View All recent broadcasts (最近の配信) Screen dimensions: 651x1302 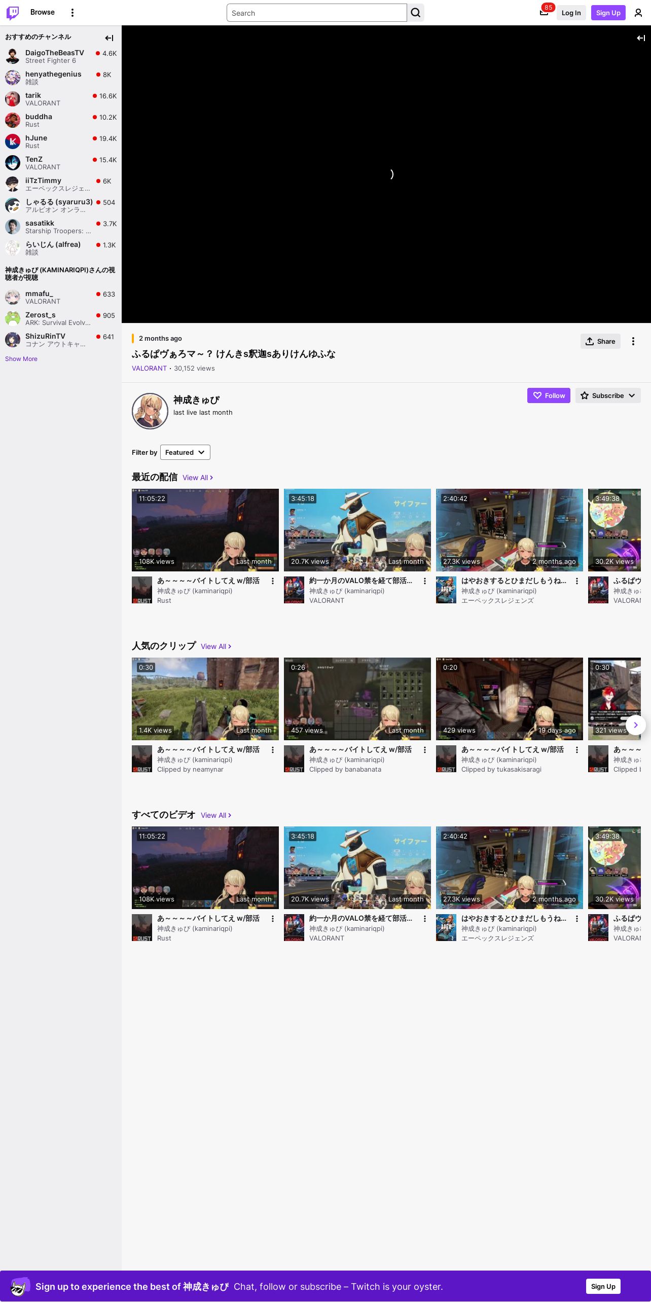coord(198,478)
